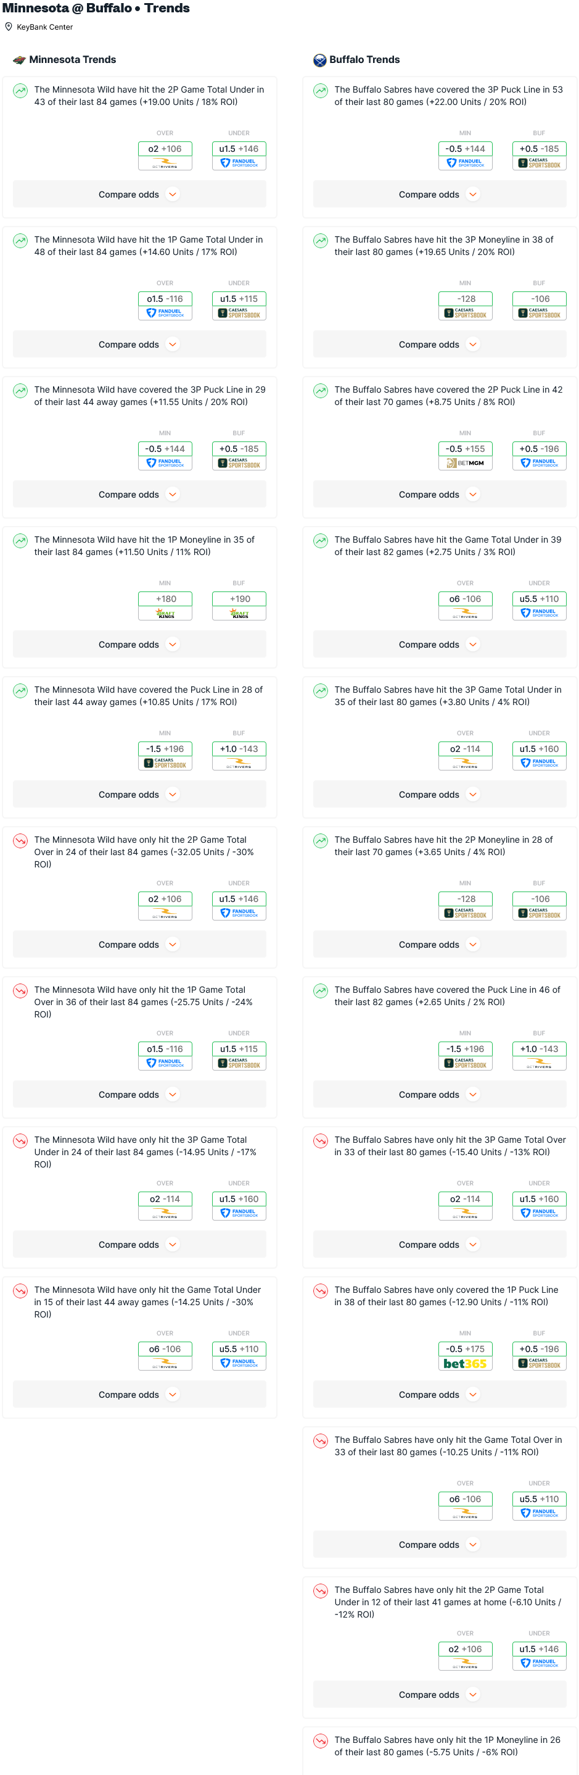This screenshot has width=579, height=1775.
Task: Click the DraftKings logo under MIN +180
Action: click(165, 613)
